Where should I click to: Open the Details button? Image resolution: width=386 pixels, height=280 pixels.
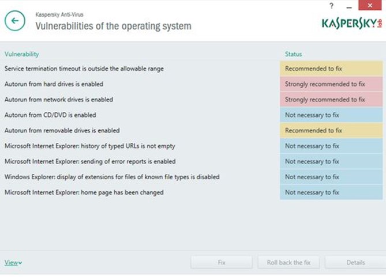coord(355,263)
